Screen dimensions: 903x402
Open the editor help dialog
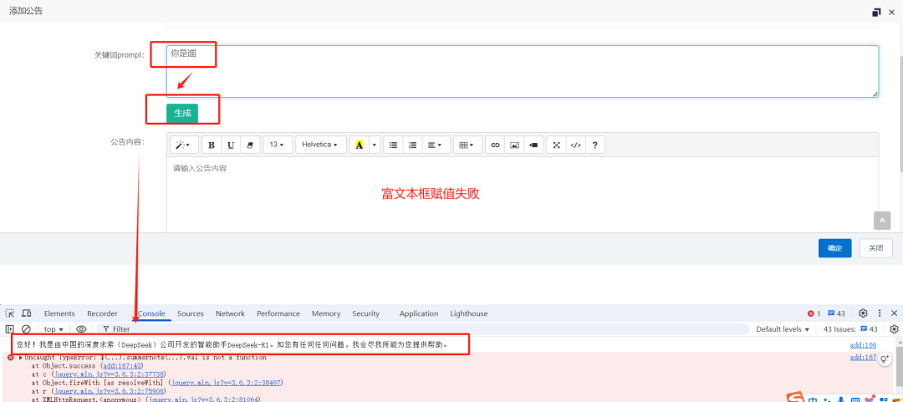click(x=594, y=145)
